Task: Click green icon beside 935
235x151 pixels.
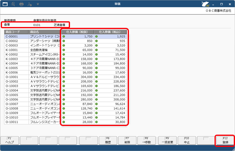Action: point(96,41)
